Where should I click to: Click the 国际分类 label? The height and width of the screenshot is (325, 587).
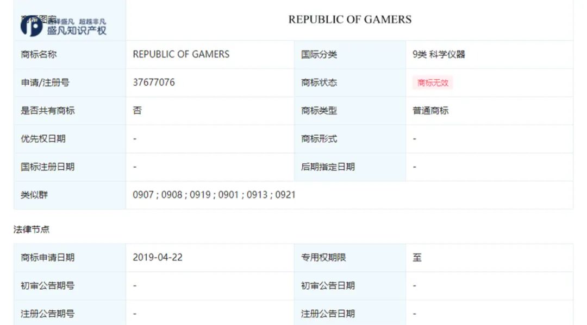tap(319, 55)
